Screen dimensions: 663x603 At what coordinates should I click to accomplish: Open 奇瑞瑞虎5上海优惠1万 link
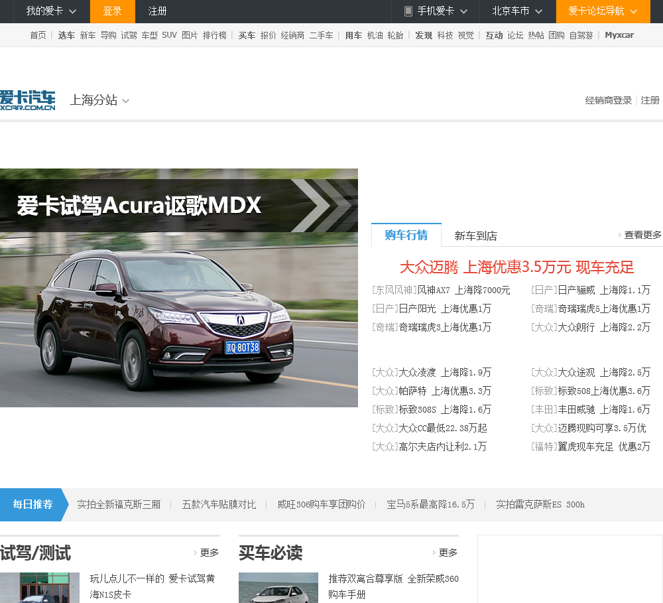click(x=604, y=309)
